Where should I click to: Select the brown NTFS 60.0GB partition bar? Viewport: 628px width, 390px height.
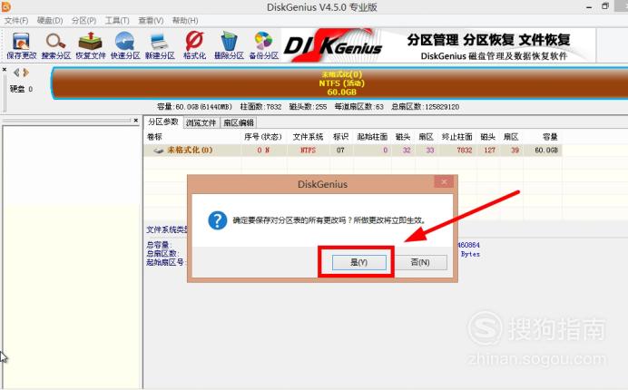click(x=340, y=83)
